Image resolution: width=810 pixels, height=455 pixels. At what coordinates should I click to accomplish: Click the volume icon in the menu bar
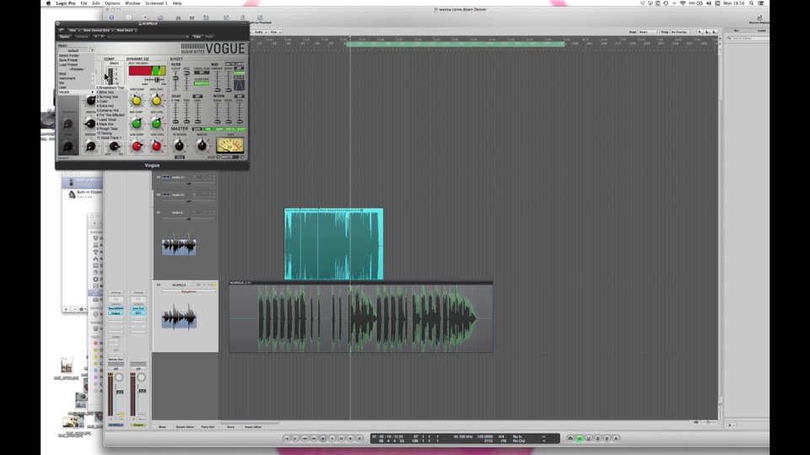tap(709, 3)
